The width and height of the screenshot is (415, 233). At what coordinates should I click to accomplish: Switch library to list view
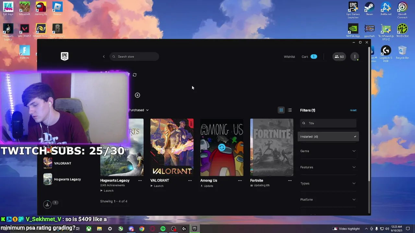[x=290, y=110]
